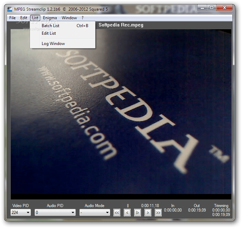Click the Out time 0:00:19,09
Image resolution: width=242 pixels, height=228 pixels.
point(197,210)
